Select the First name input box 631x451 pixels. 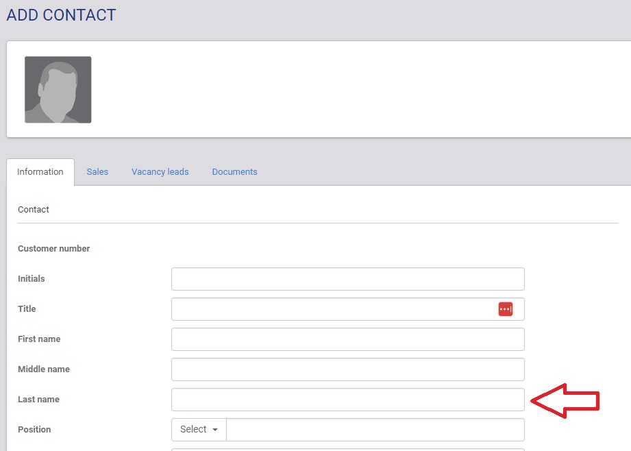click(x=347, y=339)
